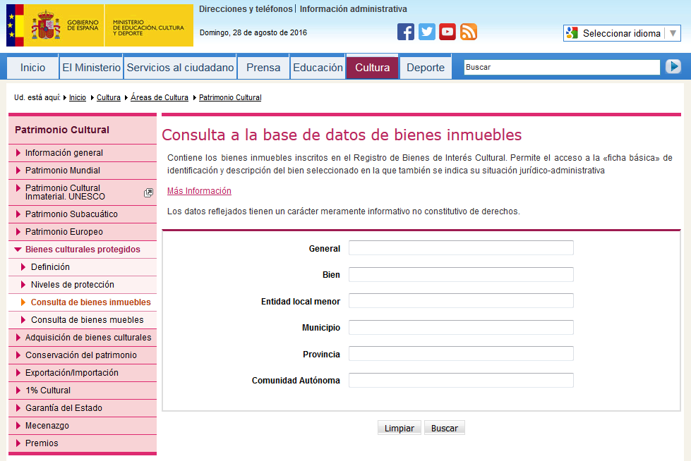Image resolution: width=691 pixels, height=461 pixels.
Task: Open Patrimonio Subacuático in sidebar
Action: 83,214
